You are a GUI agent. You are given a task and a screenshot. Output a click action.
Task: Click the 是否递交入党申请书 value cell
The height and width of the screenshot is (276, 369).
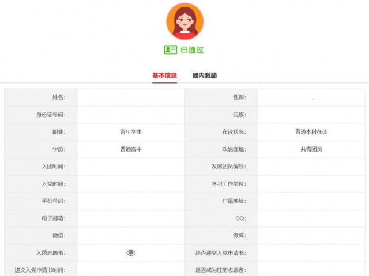311,252
